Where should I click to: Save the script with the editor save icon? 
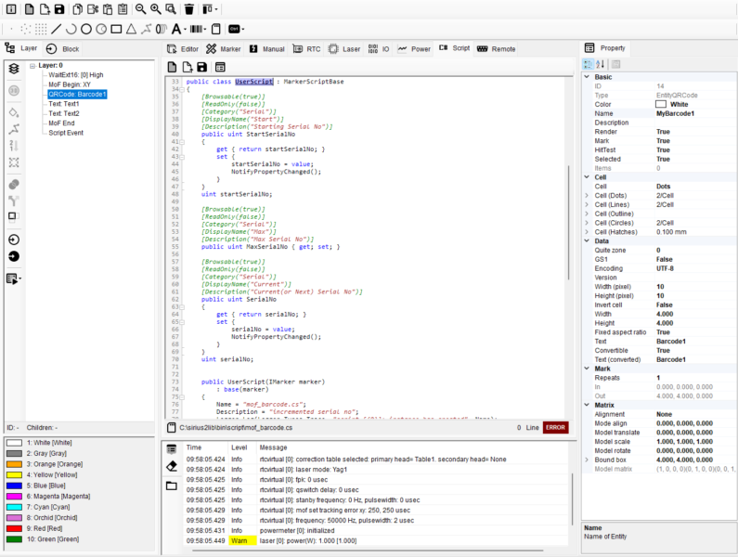click(202, 67)
